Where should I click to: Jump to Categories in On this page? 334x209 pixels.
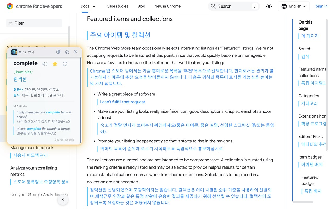coord(309,96)
